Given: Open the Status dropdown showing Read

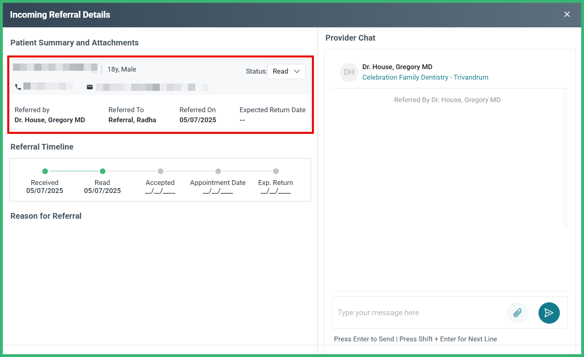Looking at the screenshot, I should pos(287,72).
